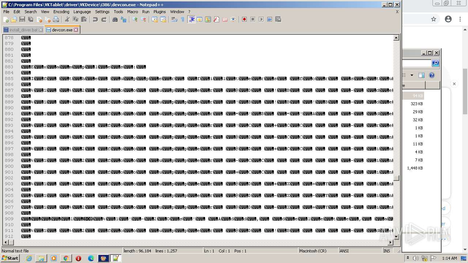Toggle synchronized vertical scrolling
Image resolution: width=468 pixels, height=263 pixels.
click(x=154, y=19)
